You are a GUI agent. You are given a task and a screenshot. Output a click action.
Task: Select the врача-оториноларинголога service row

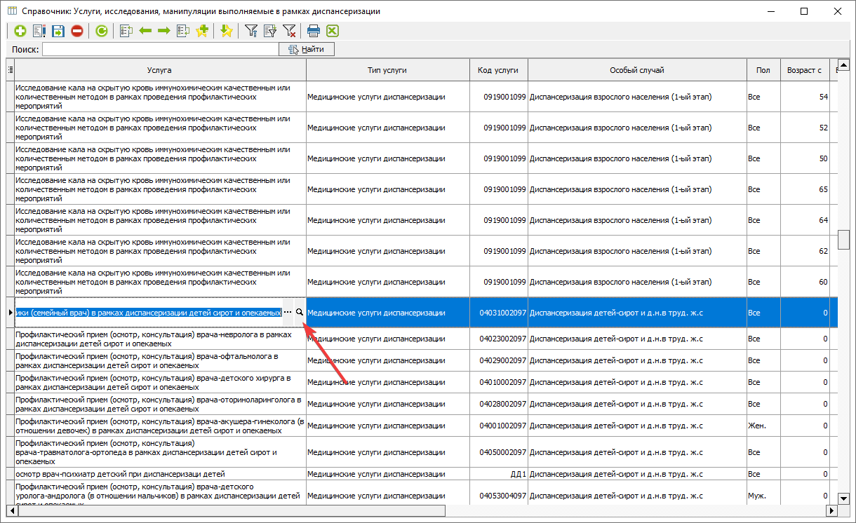tap(421, 405)
